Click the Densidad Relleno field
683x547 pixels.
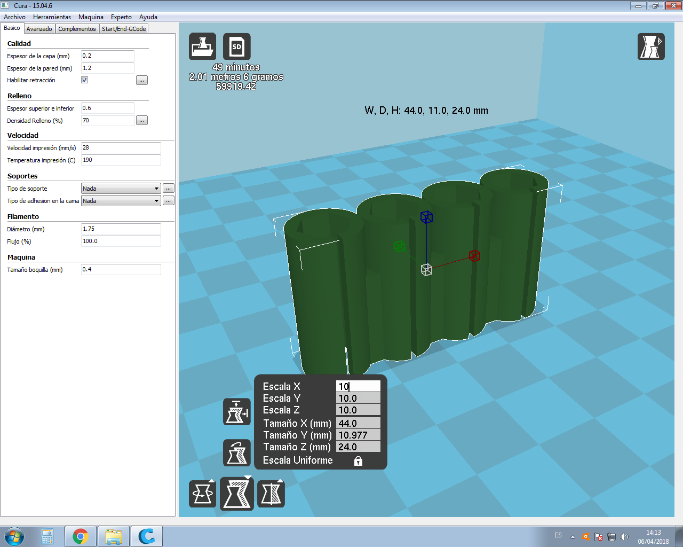pos(108,121)
